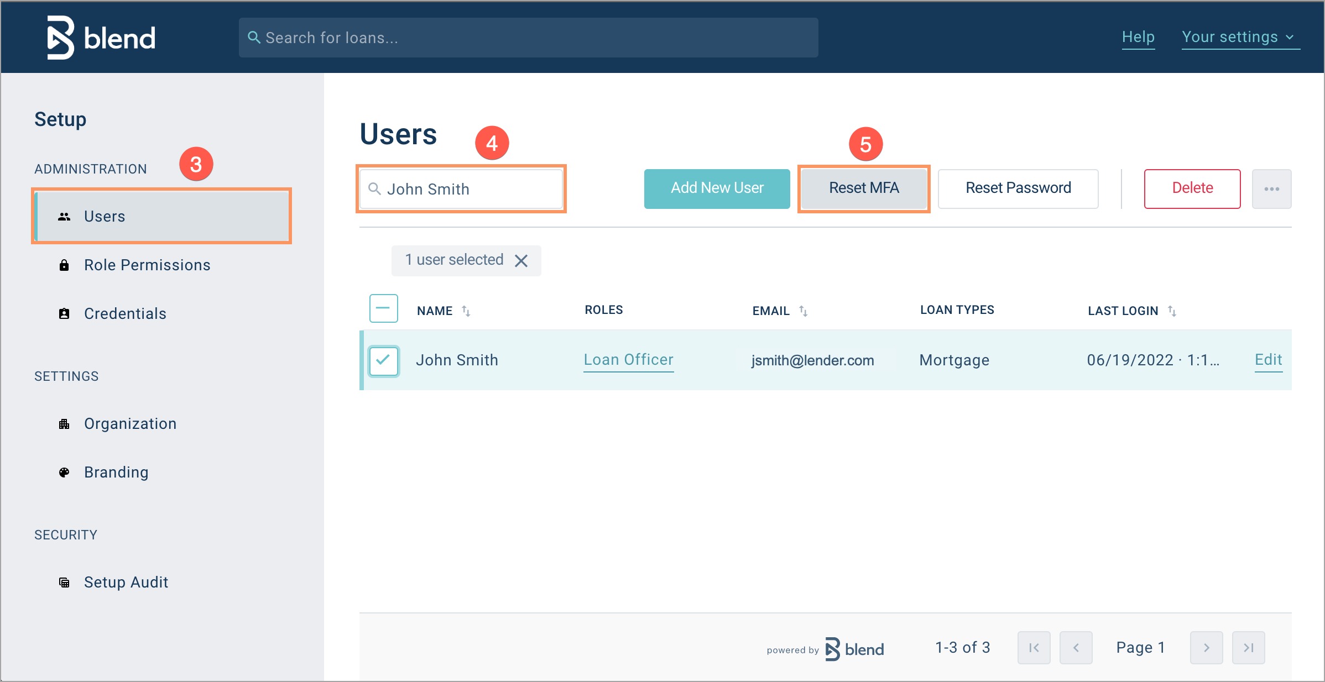Image resolution: width=1325 pixels, height=682 pixels.
Task: Sort the table by Name column
Action: pos(466,311)
